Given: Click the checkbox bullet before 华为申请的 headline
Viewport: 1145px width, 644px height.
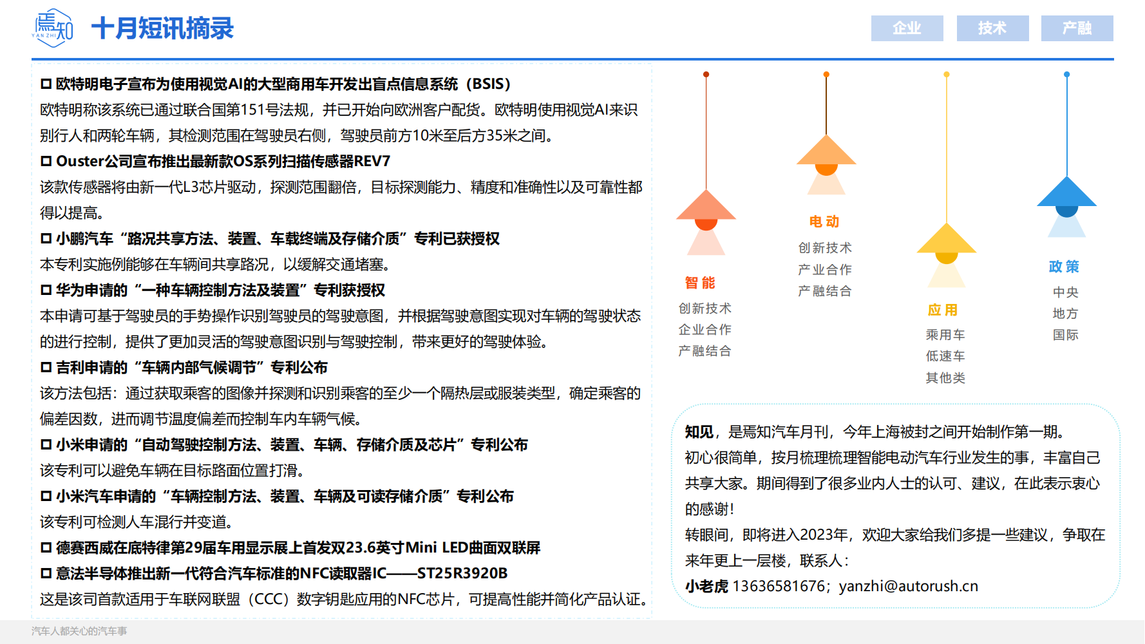Looking at the screenshot, I should [46, 290].
